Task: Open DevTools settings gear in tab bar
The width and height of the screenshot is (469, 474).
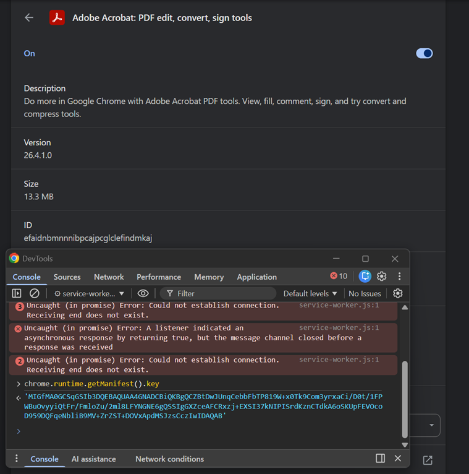Action: [x=381, y=277]
